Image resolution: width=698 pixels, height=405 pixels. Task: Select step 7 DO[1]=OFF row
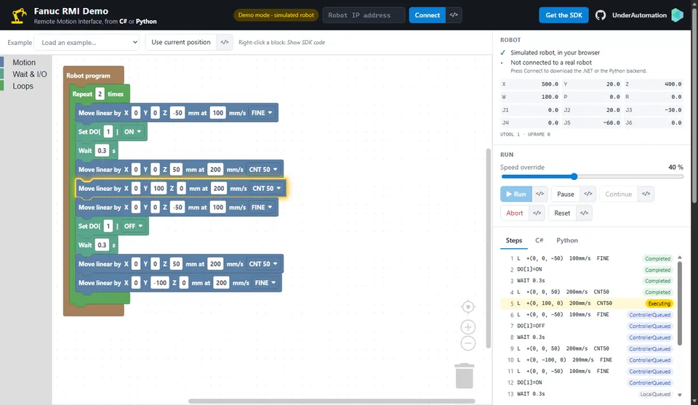pyautogui.click(x=587, y=326)
